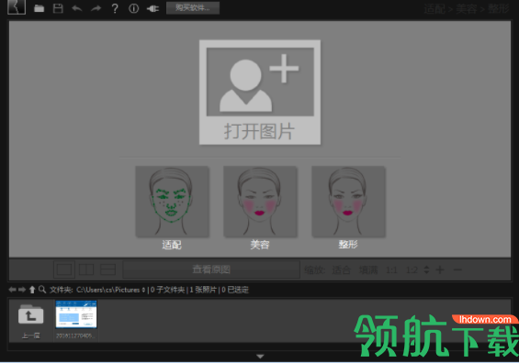Redo the last action

click(x=96, y=8)
